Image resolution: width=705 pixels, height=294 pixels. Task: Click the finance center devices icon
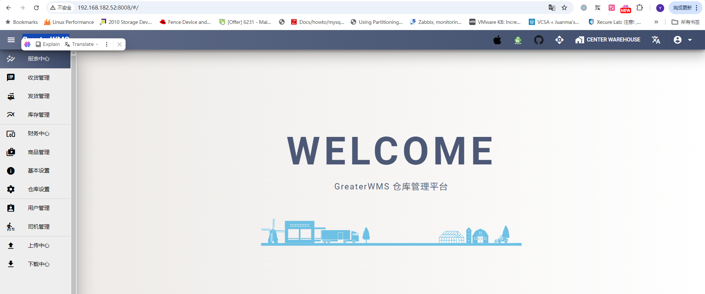[x=11, y=134]
